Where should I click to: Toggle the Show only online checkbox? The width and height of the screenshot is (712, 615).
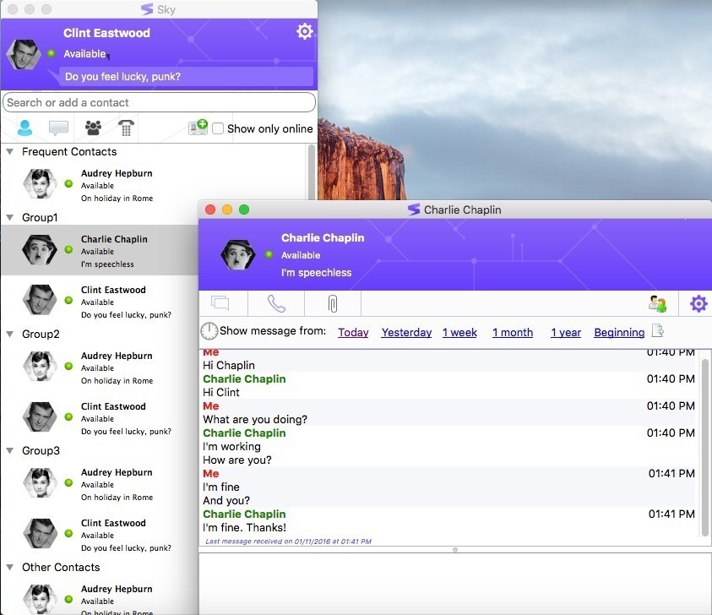[x=218, y=128]
